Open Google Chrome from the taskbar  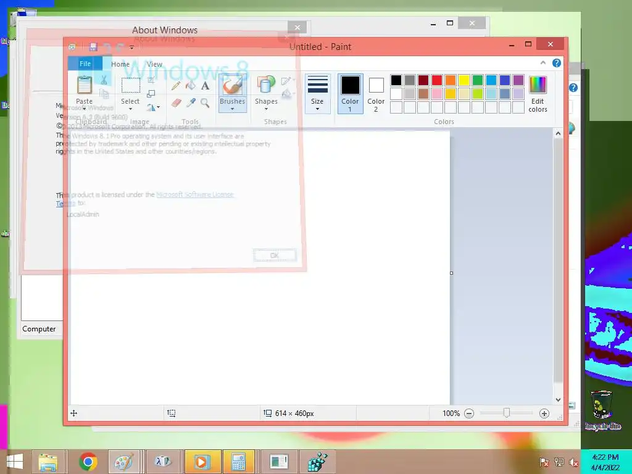(88, 462)
